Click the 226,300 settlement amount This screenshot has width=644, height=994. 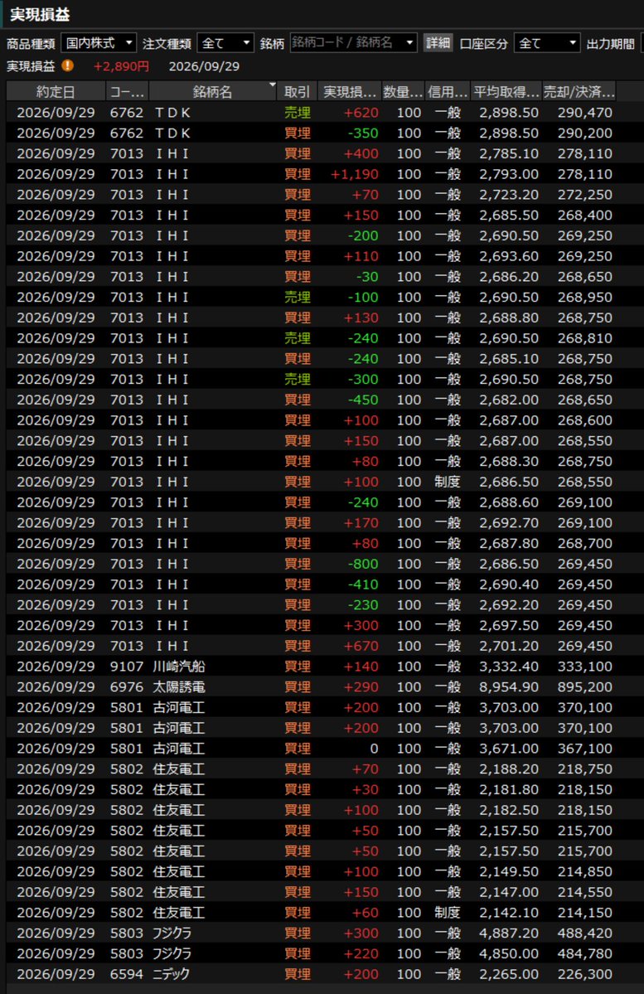(x=585, y=974)
